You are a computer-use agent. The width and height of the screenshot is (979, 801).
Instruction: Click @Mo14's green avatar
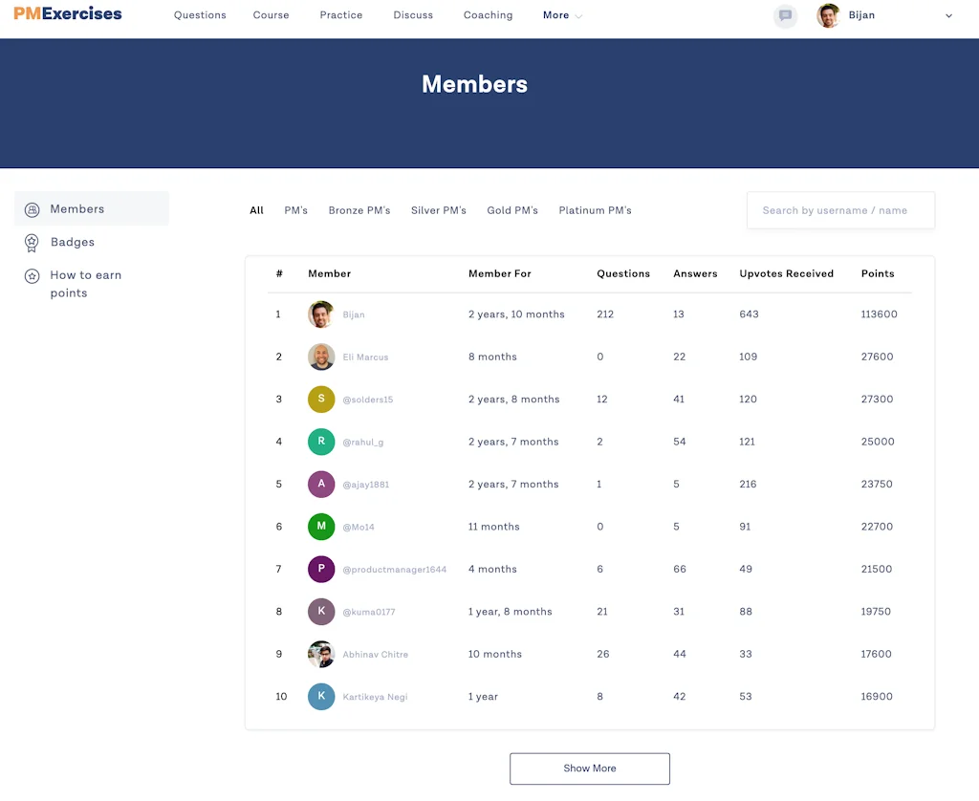(x=320, y=527)
